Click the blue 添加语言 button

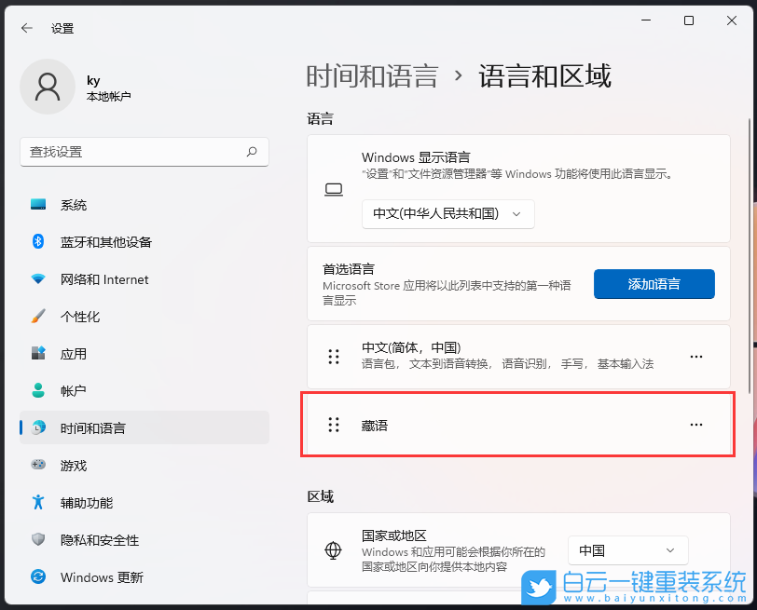click(x=654, y=284)
